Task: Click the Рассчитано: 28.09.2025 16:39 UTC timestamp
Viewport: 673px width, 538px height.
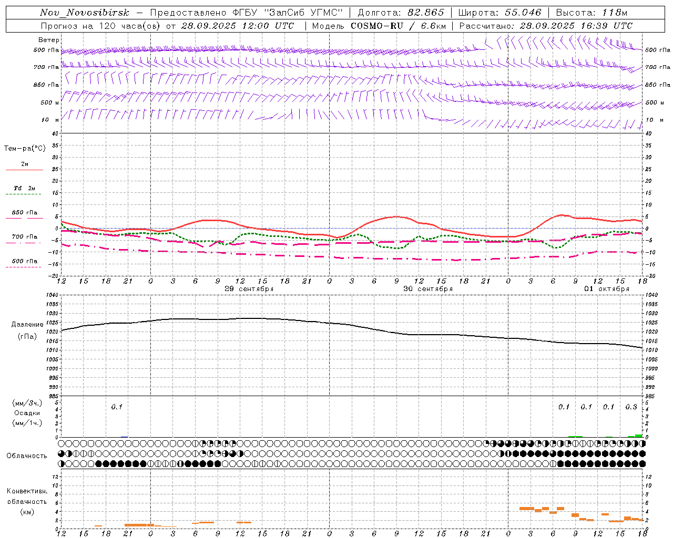Action: tap(546, 26)
